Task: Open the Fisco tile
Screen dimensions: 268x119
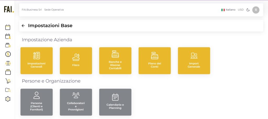Action: (x=76, y=61)
